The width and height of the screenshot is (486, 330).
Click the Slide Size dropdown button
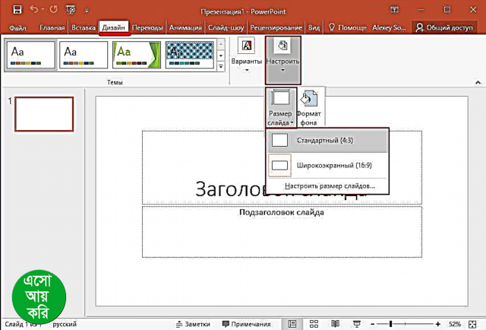(x=280, y=107)
